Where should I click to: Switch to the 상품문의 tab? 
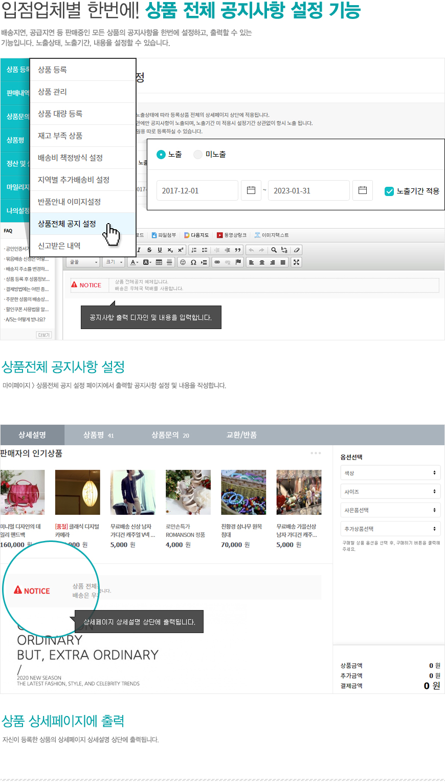coord(170,435)
